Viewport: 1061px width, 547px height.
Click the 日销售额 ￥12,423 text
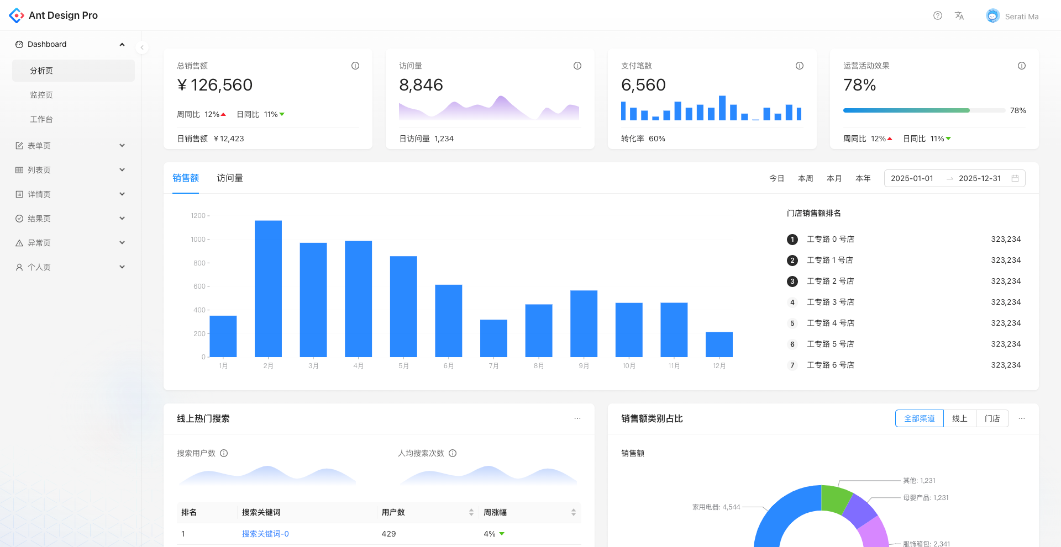pos(211,139)
